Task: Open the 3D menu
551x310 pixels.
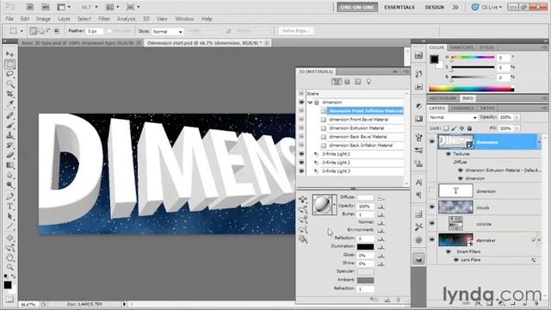Action: click(x=146, y=19)
